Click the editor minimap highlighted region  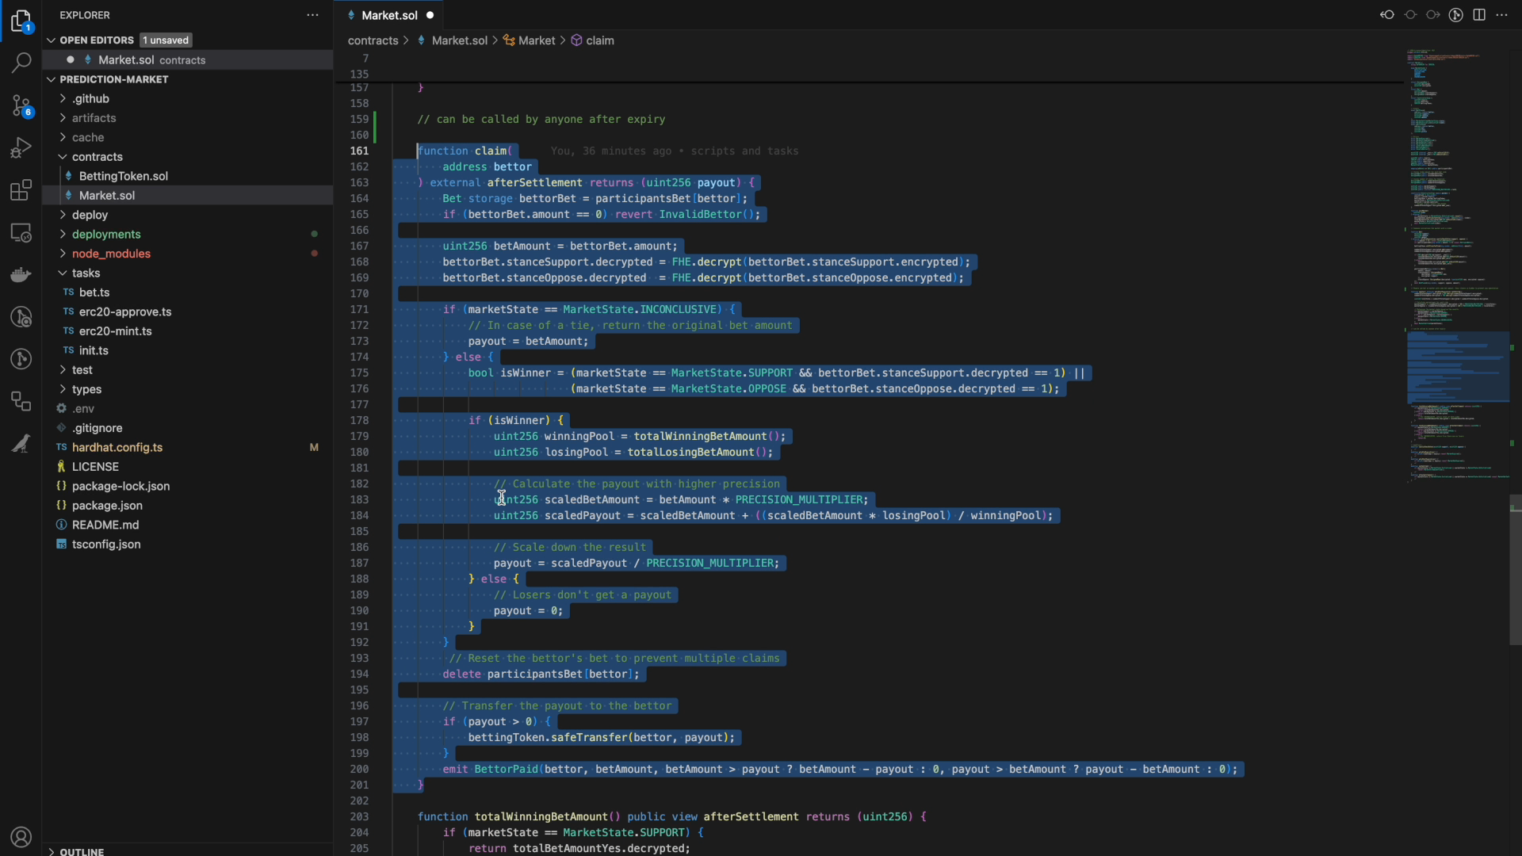1458,367
